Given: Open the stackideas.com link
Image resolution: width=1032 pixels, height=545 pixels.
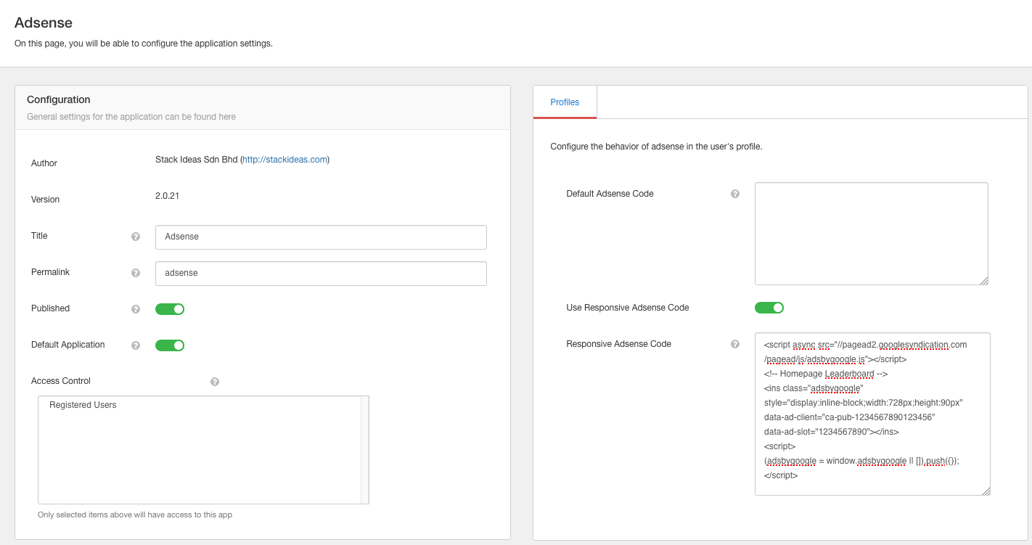Looking at the screenshot, I should point(284,160).
